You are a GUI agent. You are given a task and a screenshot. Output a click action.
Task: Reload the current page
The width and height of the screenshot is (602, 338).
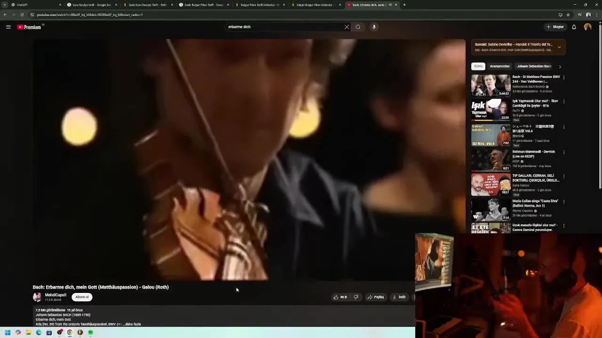(22, 15)
